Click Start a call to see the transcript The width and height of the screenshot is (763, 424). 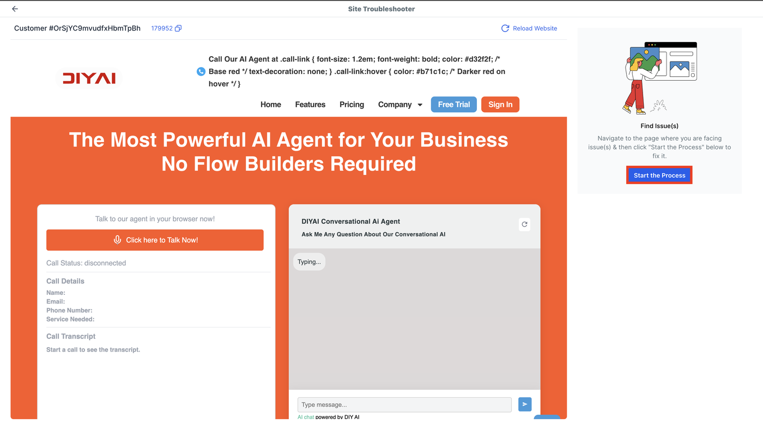point(93,349)
